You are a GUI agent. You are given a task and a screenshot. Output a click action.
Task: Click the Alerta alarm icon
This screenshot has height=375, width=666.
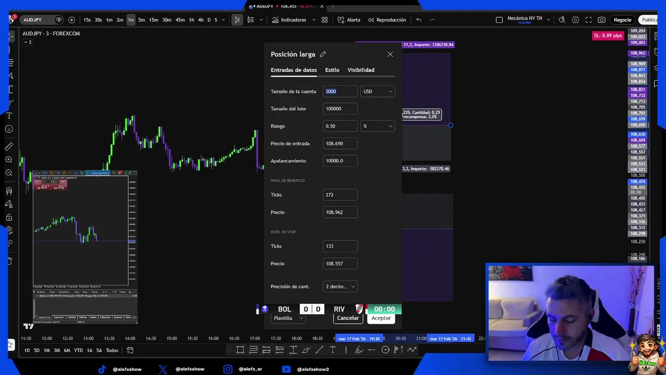pos(349,20)
